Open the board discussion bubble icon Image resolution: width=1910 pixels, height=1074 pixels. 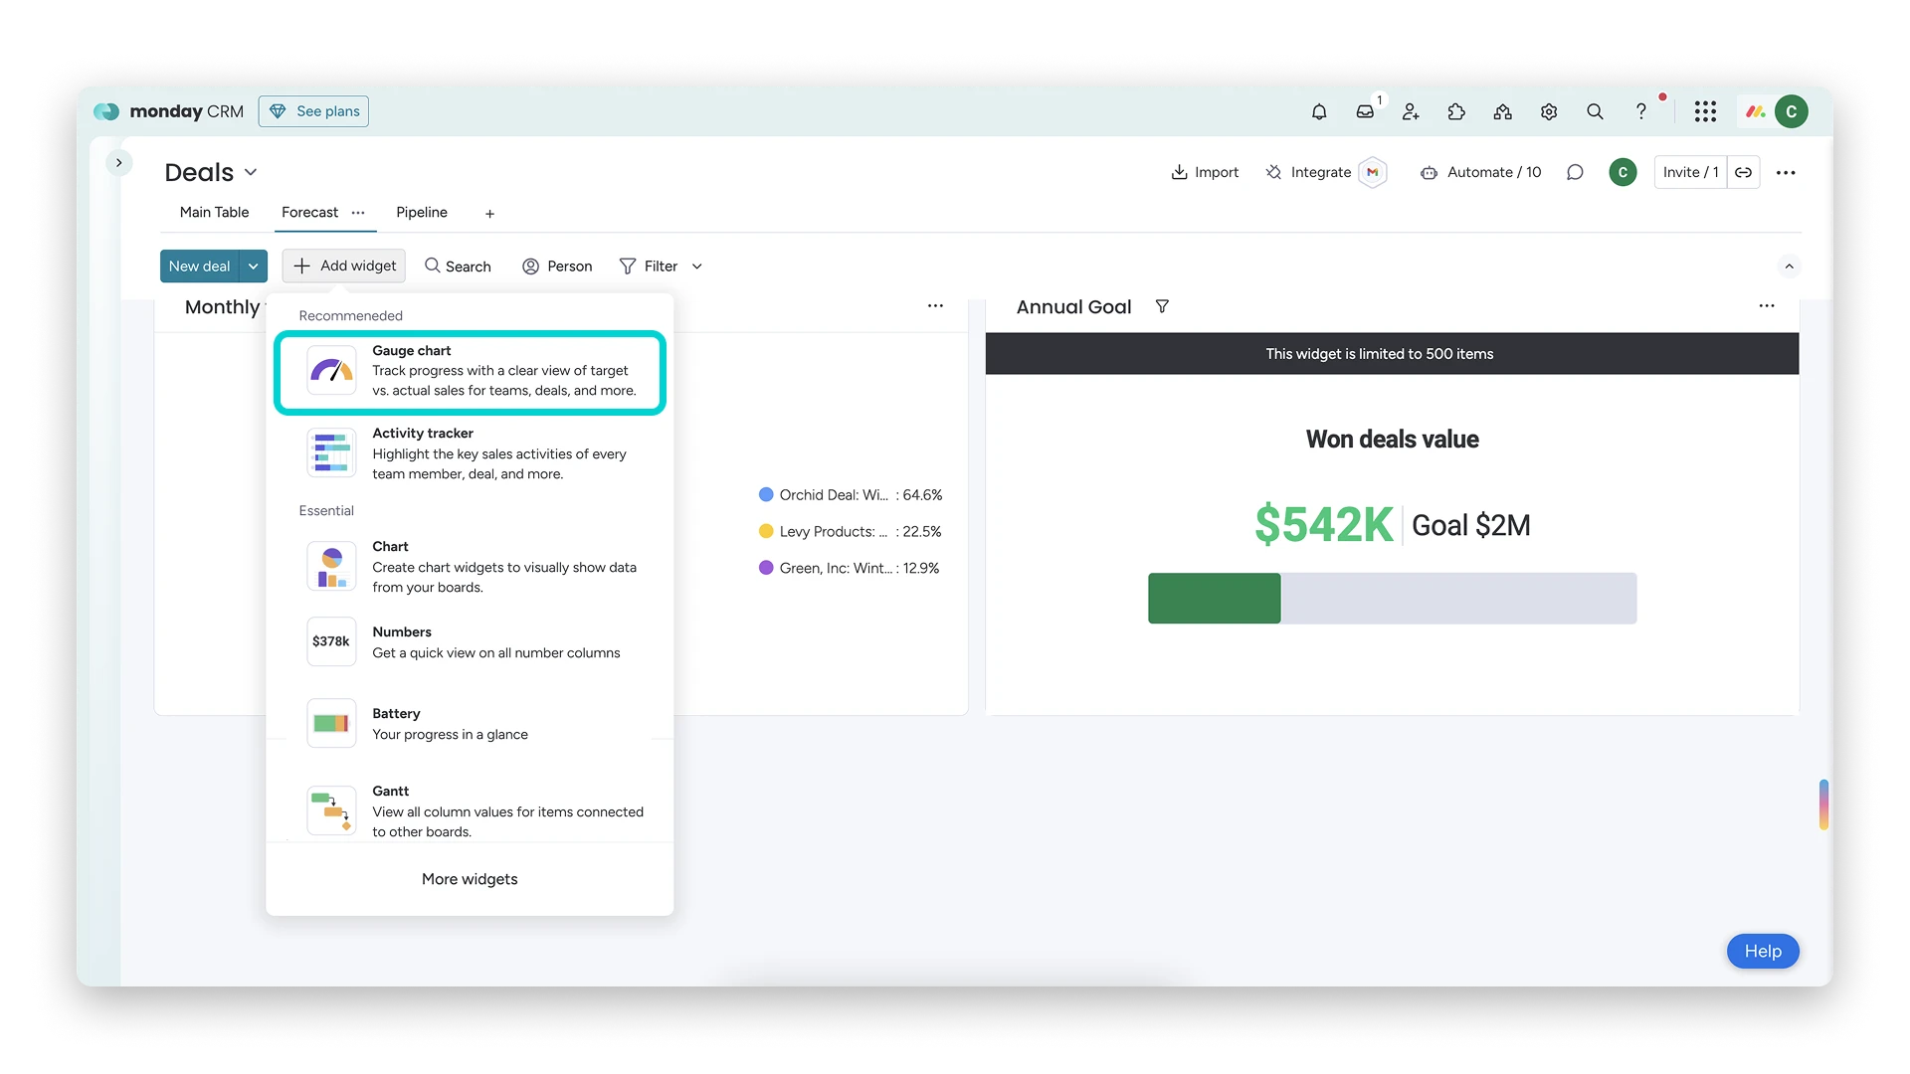(x=1575, y=172)
